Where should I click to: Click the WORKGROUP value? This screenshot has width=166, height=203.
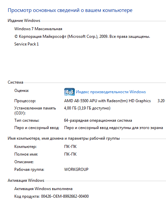click(76, 169)
